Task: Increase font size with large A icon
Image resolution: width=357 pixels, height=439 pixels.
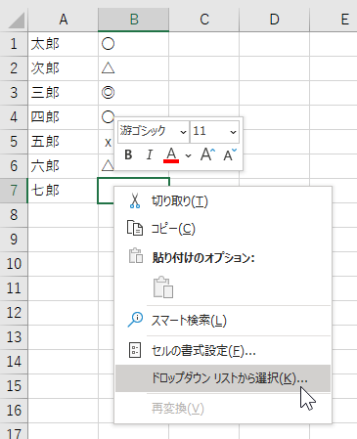Action: (208, 154)
